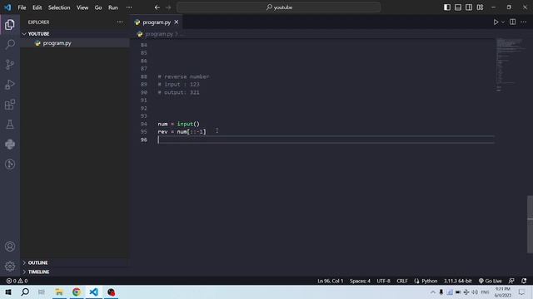Start Go Live server

tap(491, 281)
